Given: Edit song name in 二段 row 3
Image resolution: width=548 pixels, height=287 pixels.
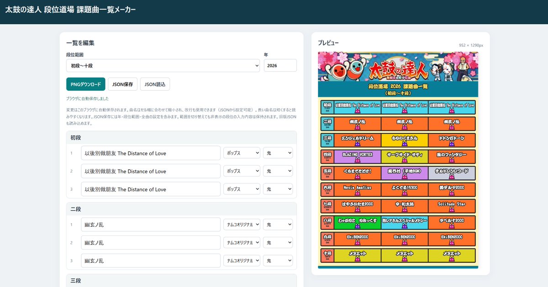Looking at the screenshot, I should pyautogui.click(x=151, y=261).
